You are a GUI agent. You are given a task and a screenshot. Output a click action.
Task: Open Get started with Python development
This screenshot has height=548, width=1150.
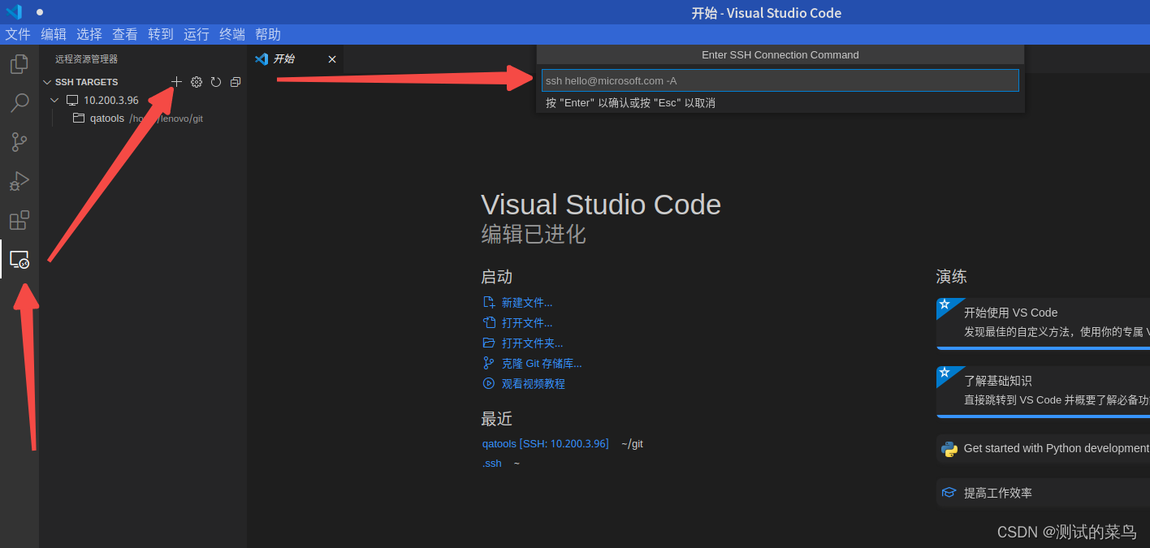tap(1043, 448)
